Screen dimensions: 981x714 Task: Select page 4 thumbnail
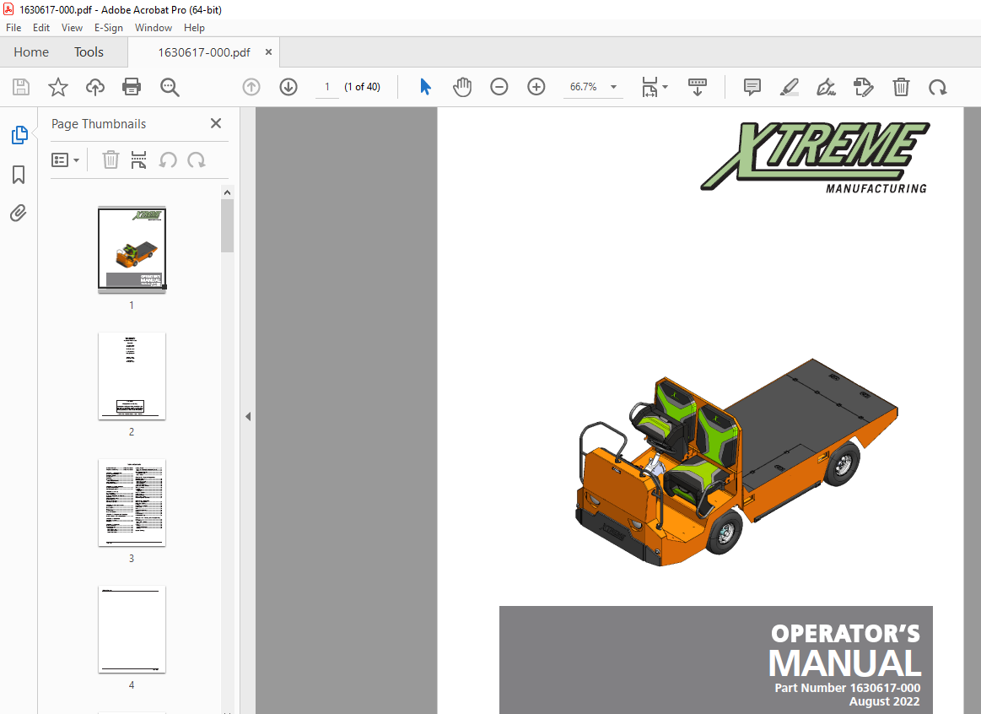pyautogui.click(x=132, y=630)
